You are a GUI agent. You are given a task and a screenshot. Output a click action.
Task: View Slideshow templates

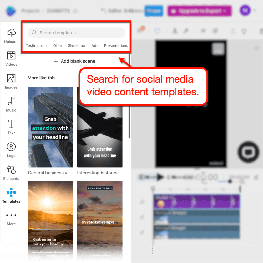77,45
